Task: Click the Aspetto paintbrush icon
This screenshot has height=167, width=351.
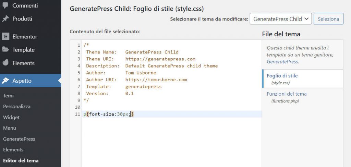Action: click(5, 81)
